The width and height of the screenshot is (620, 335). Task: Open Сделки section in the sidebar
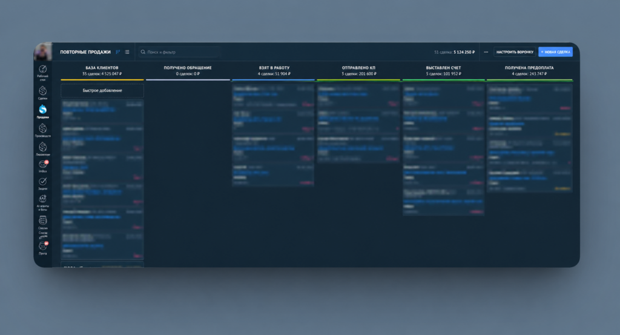pyautogui.click(x=43, y=93)
